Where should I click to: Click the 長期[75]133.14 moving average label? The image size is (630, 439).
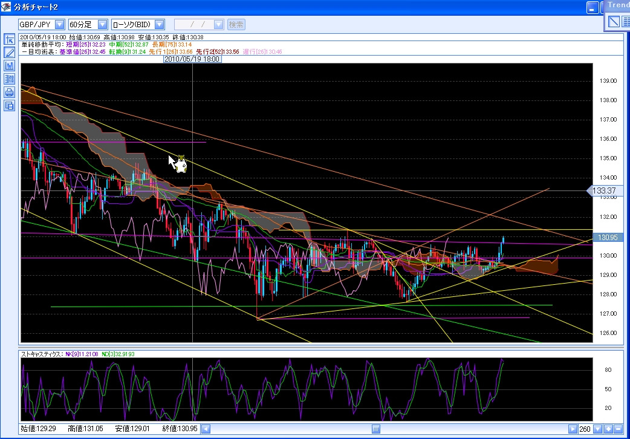(x=172, y=45)
